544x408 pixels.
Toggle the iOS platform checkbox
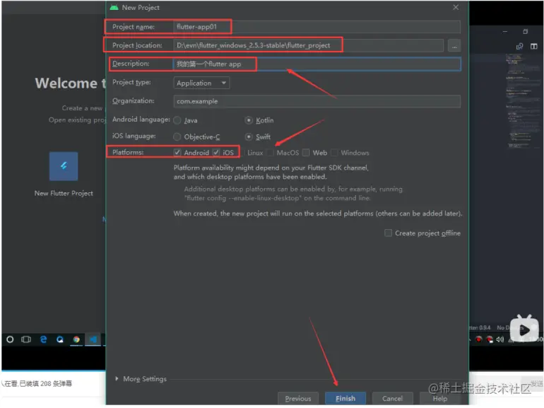click(x=216, y=153)
